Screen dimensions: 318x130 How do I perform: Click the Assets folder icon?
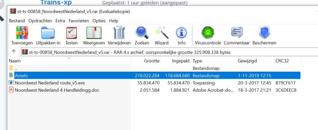11,75
